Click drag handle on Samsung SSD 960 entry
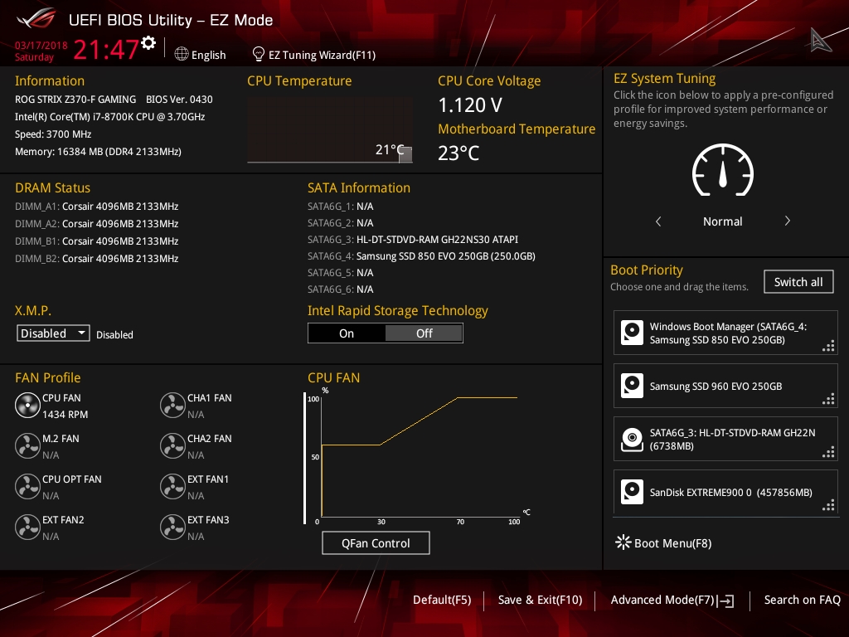 828,399
